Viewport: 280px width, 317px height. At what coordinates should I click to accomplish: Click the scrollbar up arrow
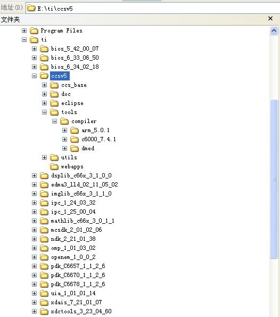pyautogui.click(x=274, y=31)
